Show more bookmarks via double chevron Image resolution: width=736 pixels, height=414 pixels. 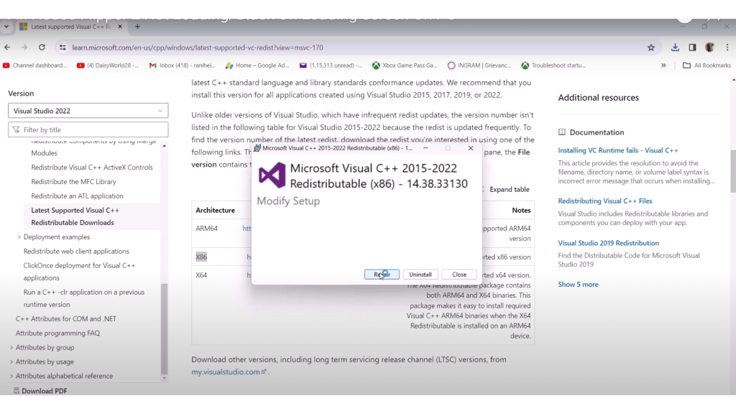click(x=663, y=65)
